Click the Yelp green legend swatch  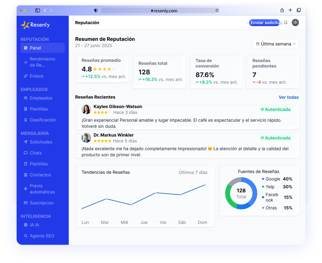tap(263, 187)
